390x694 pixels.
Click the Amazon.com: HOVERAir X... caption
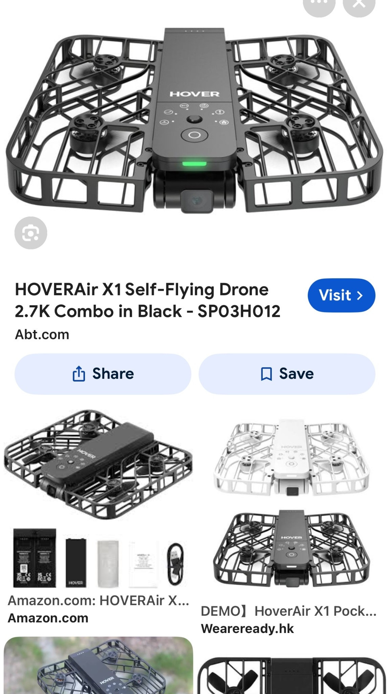(x=99, y=600)
